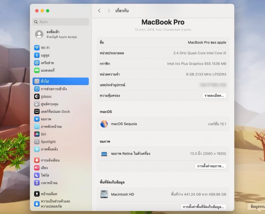
Task: Click the version 15.1 text
Action: pos(217,124)
